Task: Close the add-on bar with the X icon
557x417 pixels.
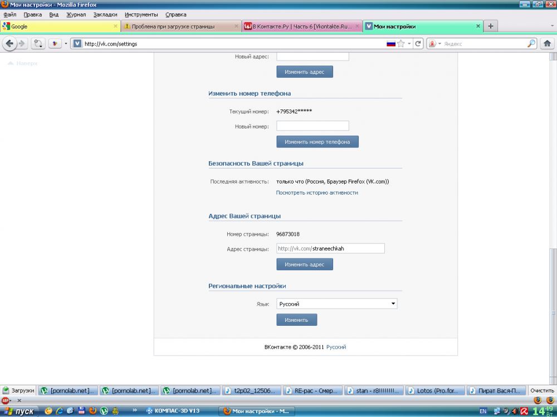Action: pos(19,400)
